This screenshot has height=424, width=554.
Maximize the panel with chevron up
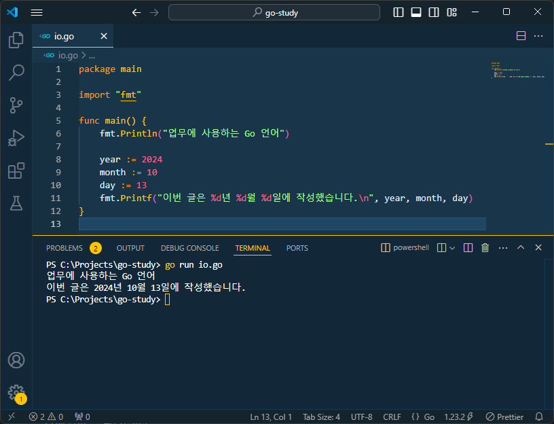tap(520, 247)
